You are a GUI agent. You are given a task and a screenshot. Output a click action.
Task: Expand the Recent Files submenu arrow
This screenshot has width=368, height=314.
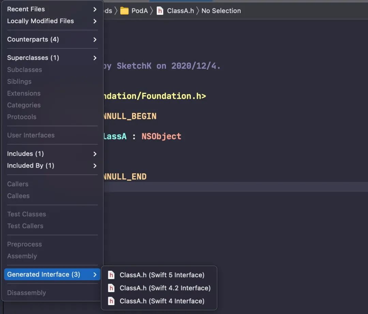[95, 9]
